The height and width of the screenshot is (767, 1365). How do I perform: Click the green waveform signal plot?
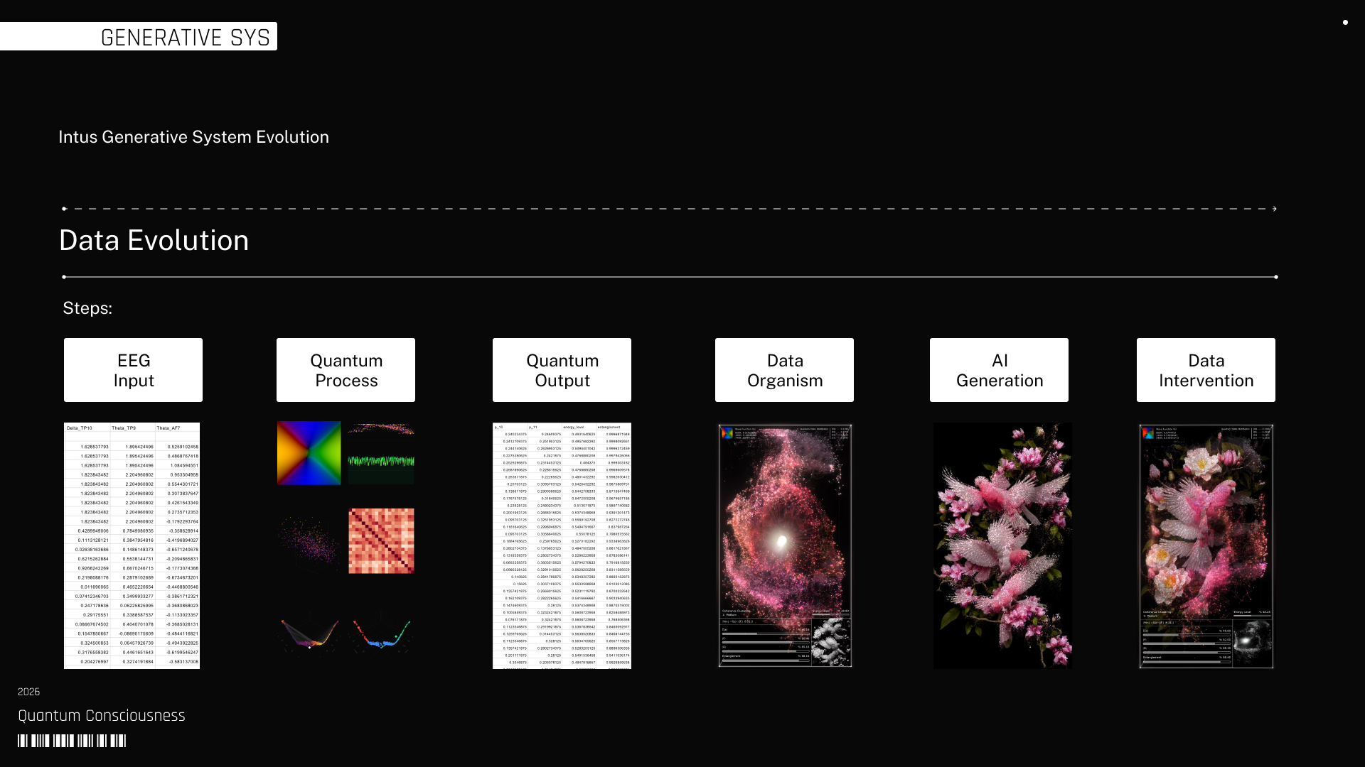tap(381, 462)
